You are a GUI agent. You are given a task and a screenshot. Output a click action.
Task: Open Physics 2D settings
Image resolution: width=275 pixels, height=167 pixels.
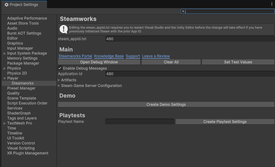tap(17, 73)
